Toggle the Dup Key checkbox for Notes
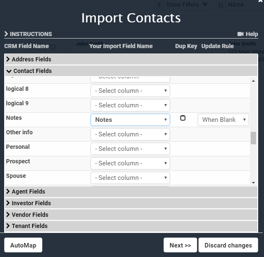 [183, 118]
